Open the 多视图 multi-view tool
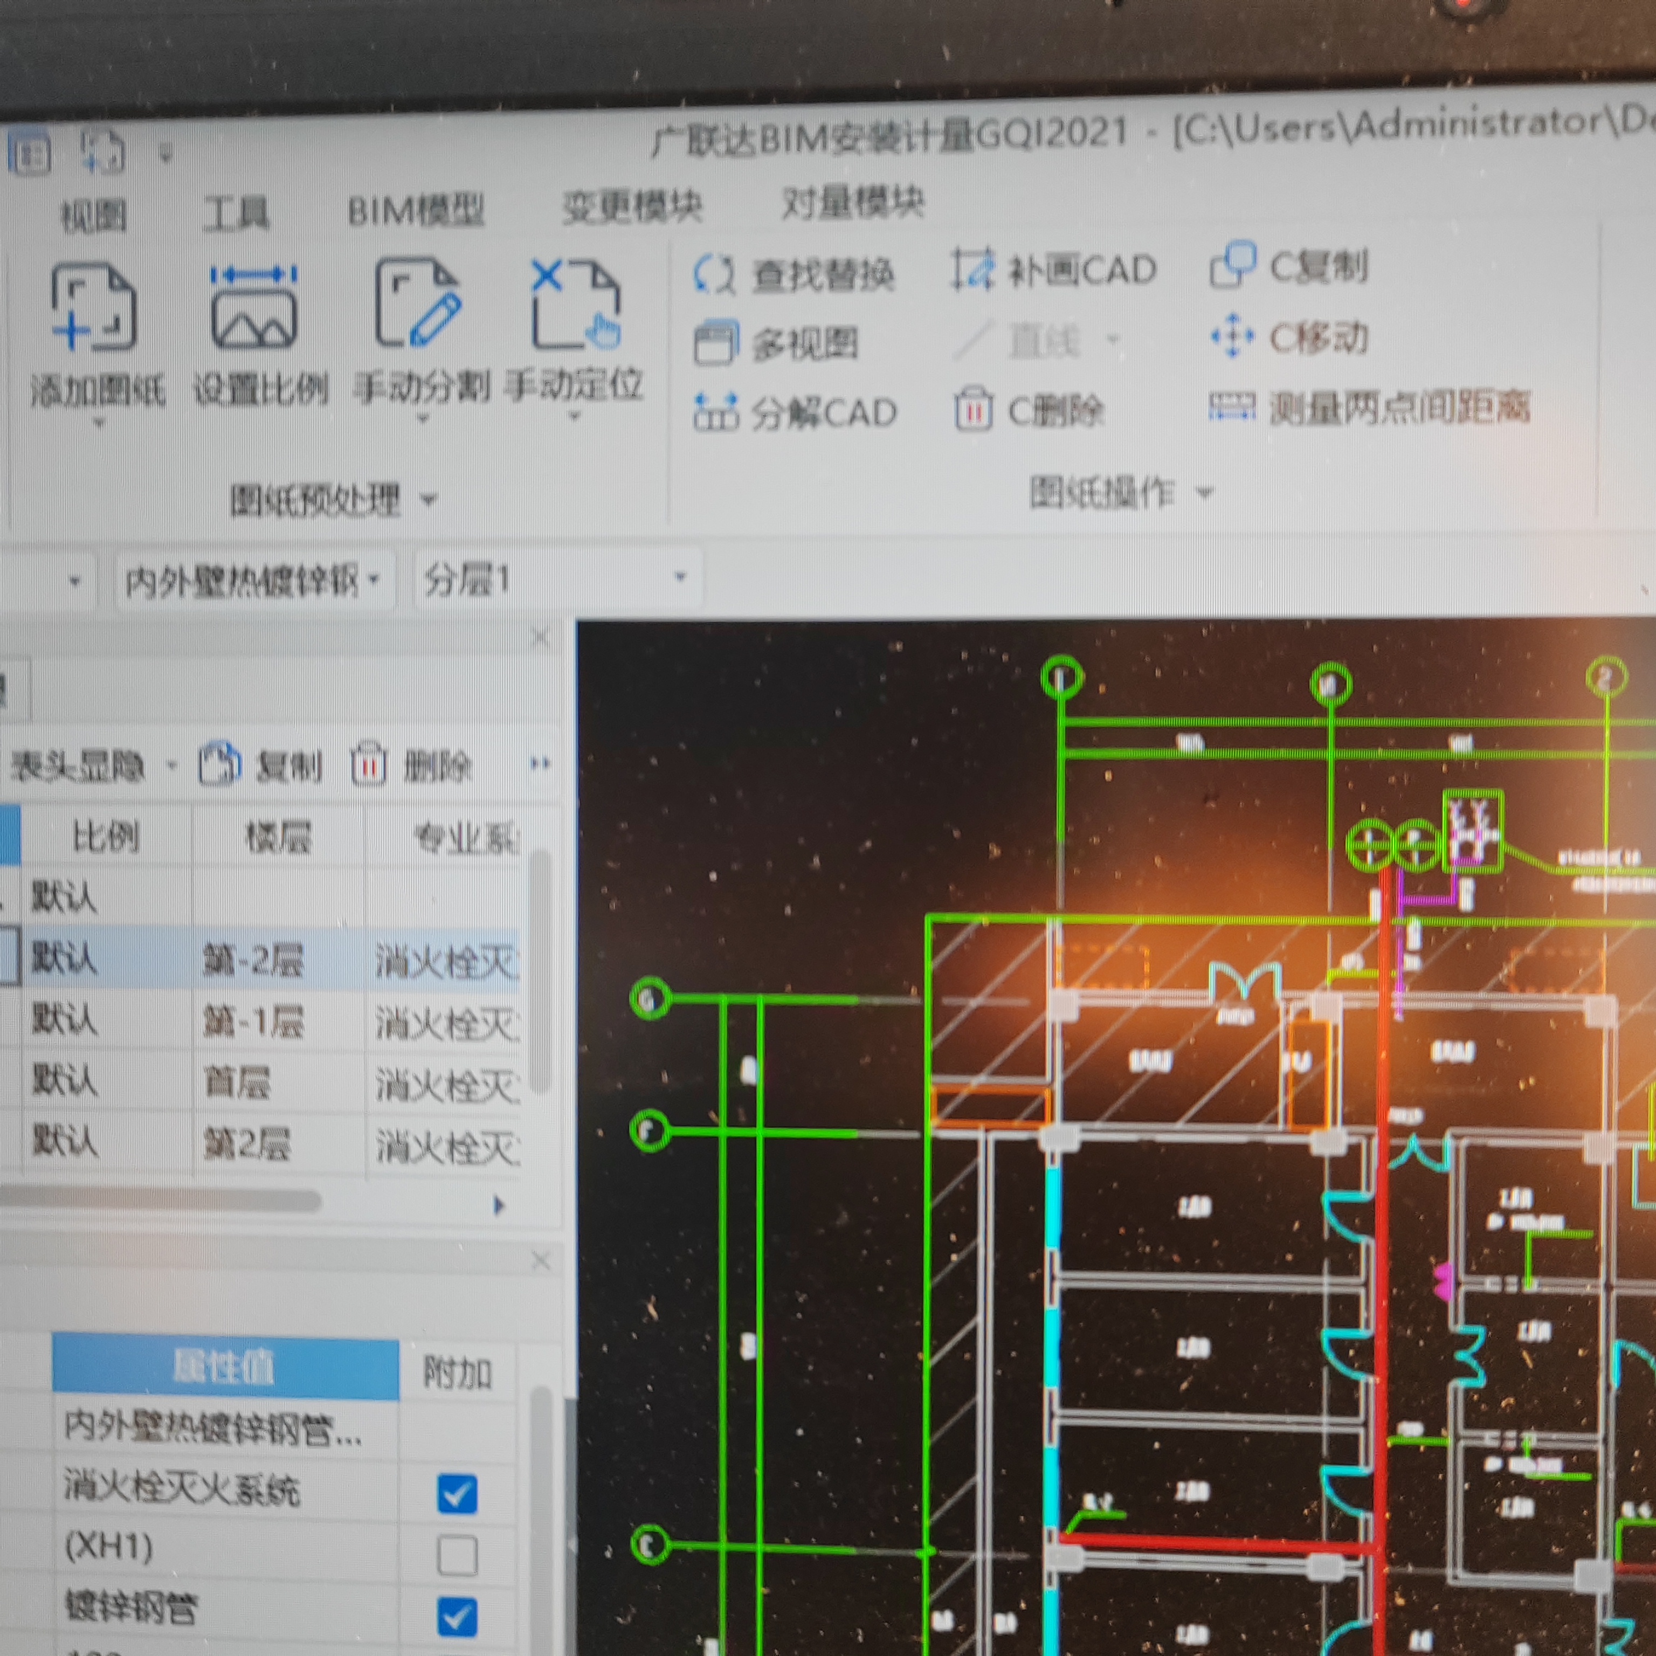This screenshot has width=1656, height=1656. [x=776, y=344]
